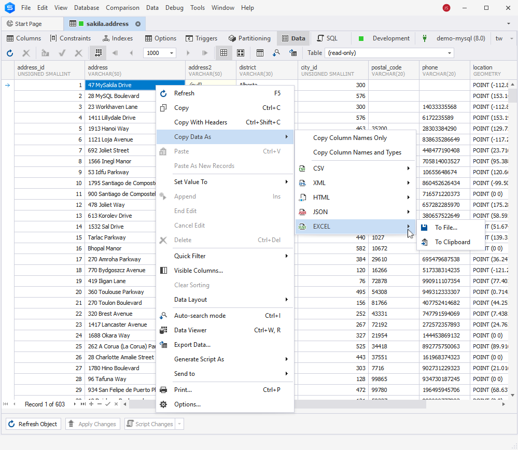The height and width of the screenshot is (450, 518).
Task: Open the page size 1000 dropdown
Action: (172, 53)
